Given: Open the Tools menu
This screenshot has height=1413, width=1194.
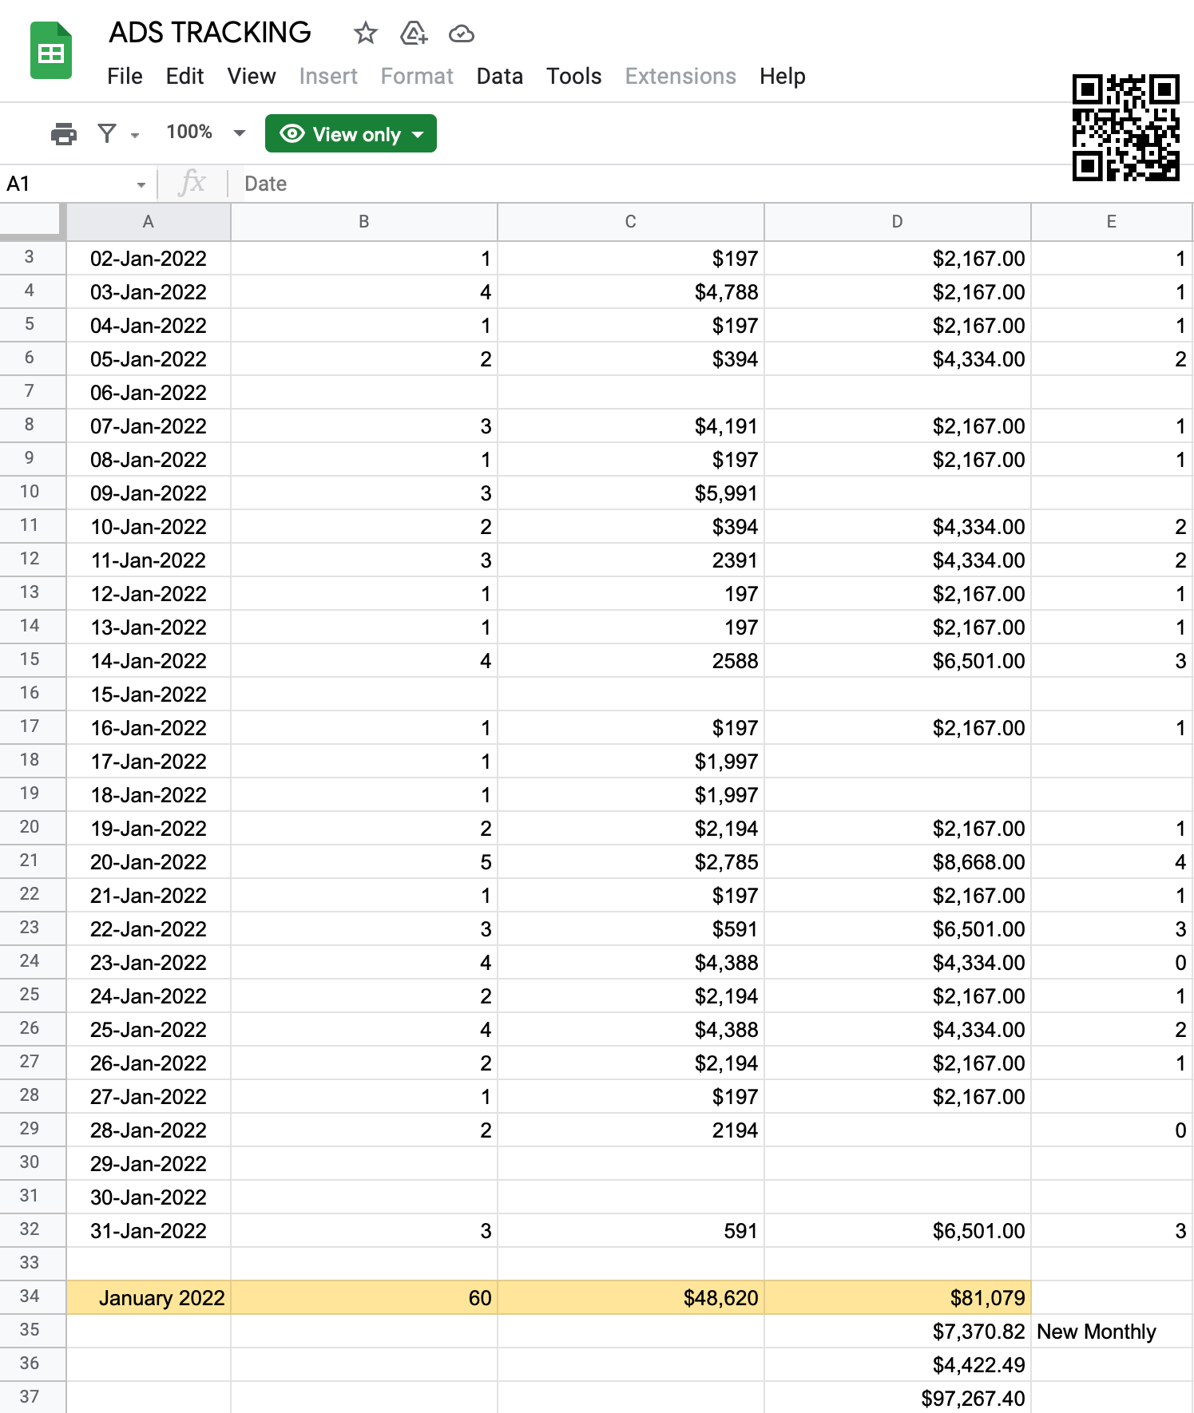Looking at the screenshot, I should point(573,77).
